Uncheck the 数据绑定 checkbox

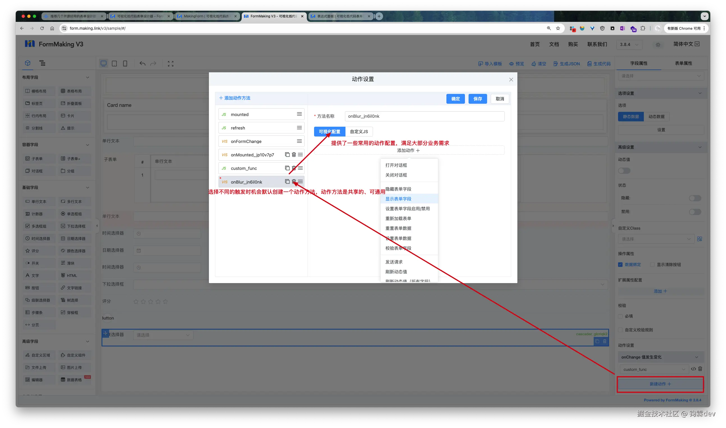click(620, 265)
